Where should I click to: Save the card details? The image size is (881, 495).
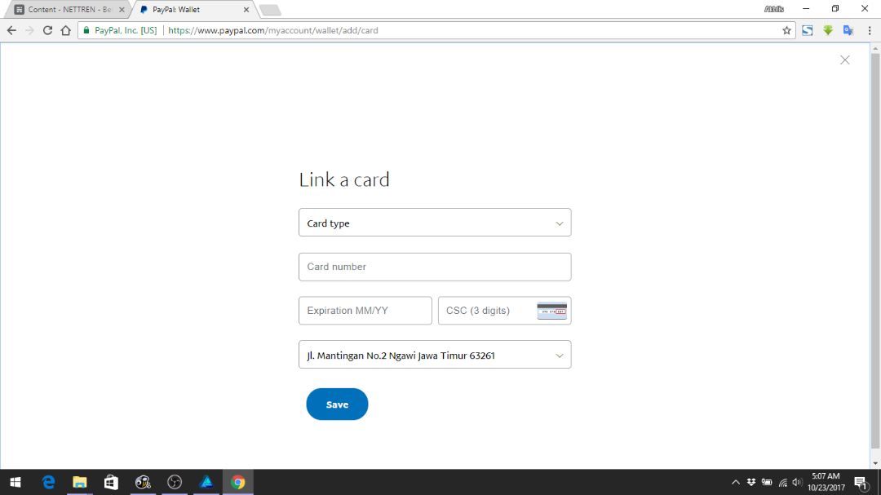[x=337, y=404]
